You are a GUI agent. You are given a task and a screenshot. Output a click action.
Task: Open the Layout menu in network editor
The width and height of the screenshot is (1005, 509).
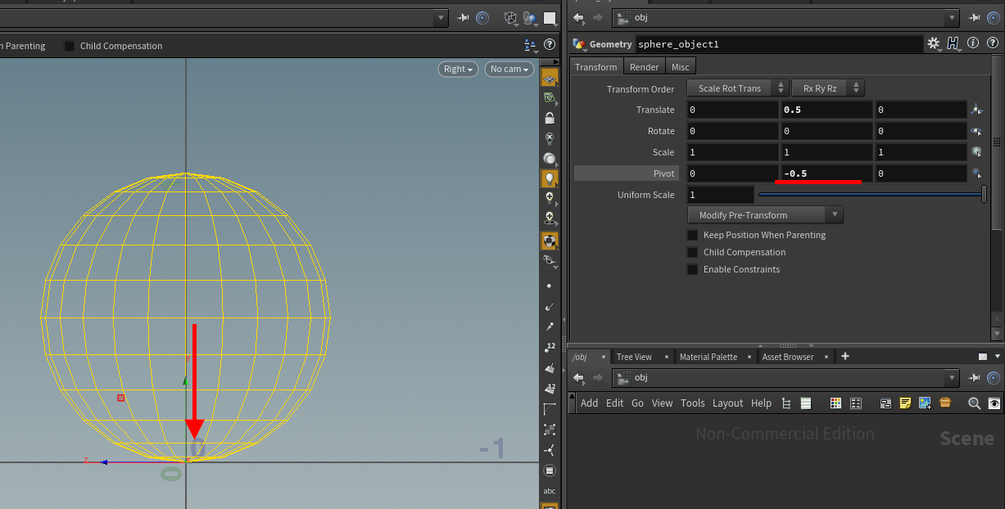(x=727, y=403)
